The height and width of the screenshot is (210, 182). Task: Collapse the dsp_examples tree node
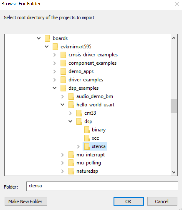pos(54,88)
